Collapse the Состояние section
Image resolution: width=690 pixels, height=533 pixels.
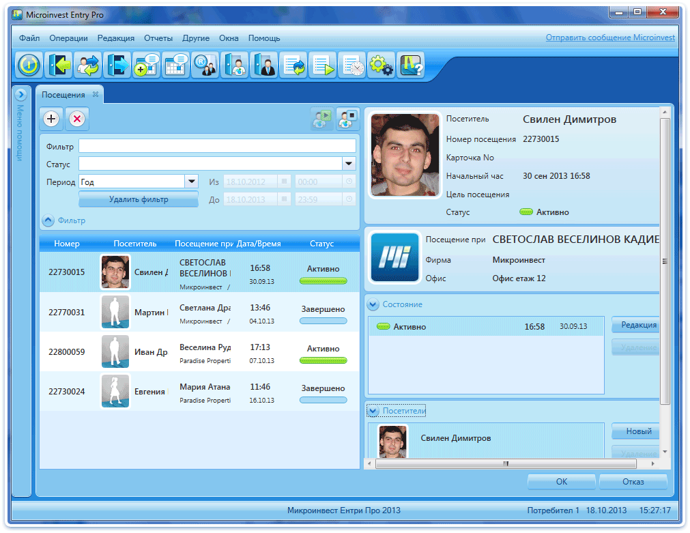point(373,304)
